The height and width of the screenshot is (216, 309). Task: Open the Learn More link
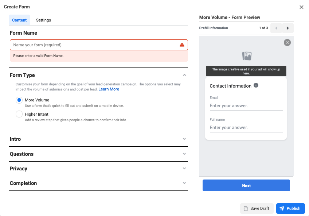(x=109, y=89)
